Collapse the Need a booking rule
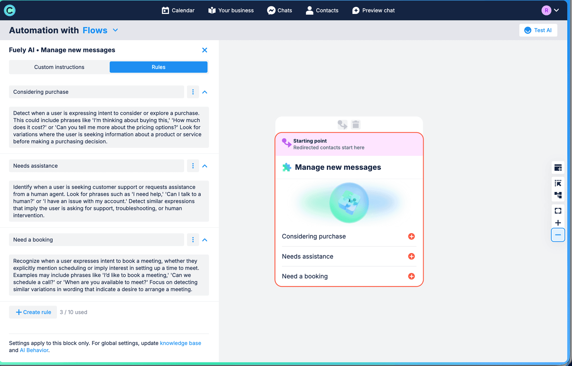The height and width of the screenshot is (366, 572). click(x=205, y=240)
